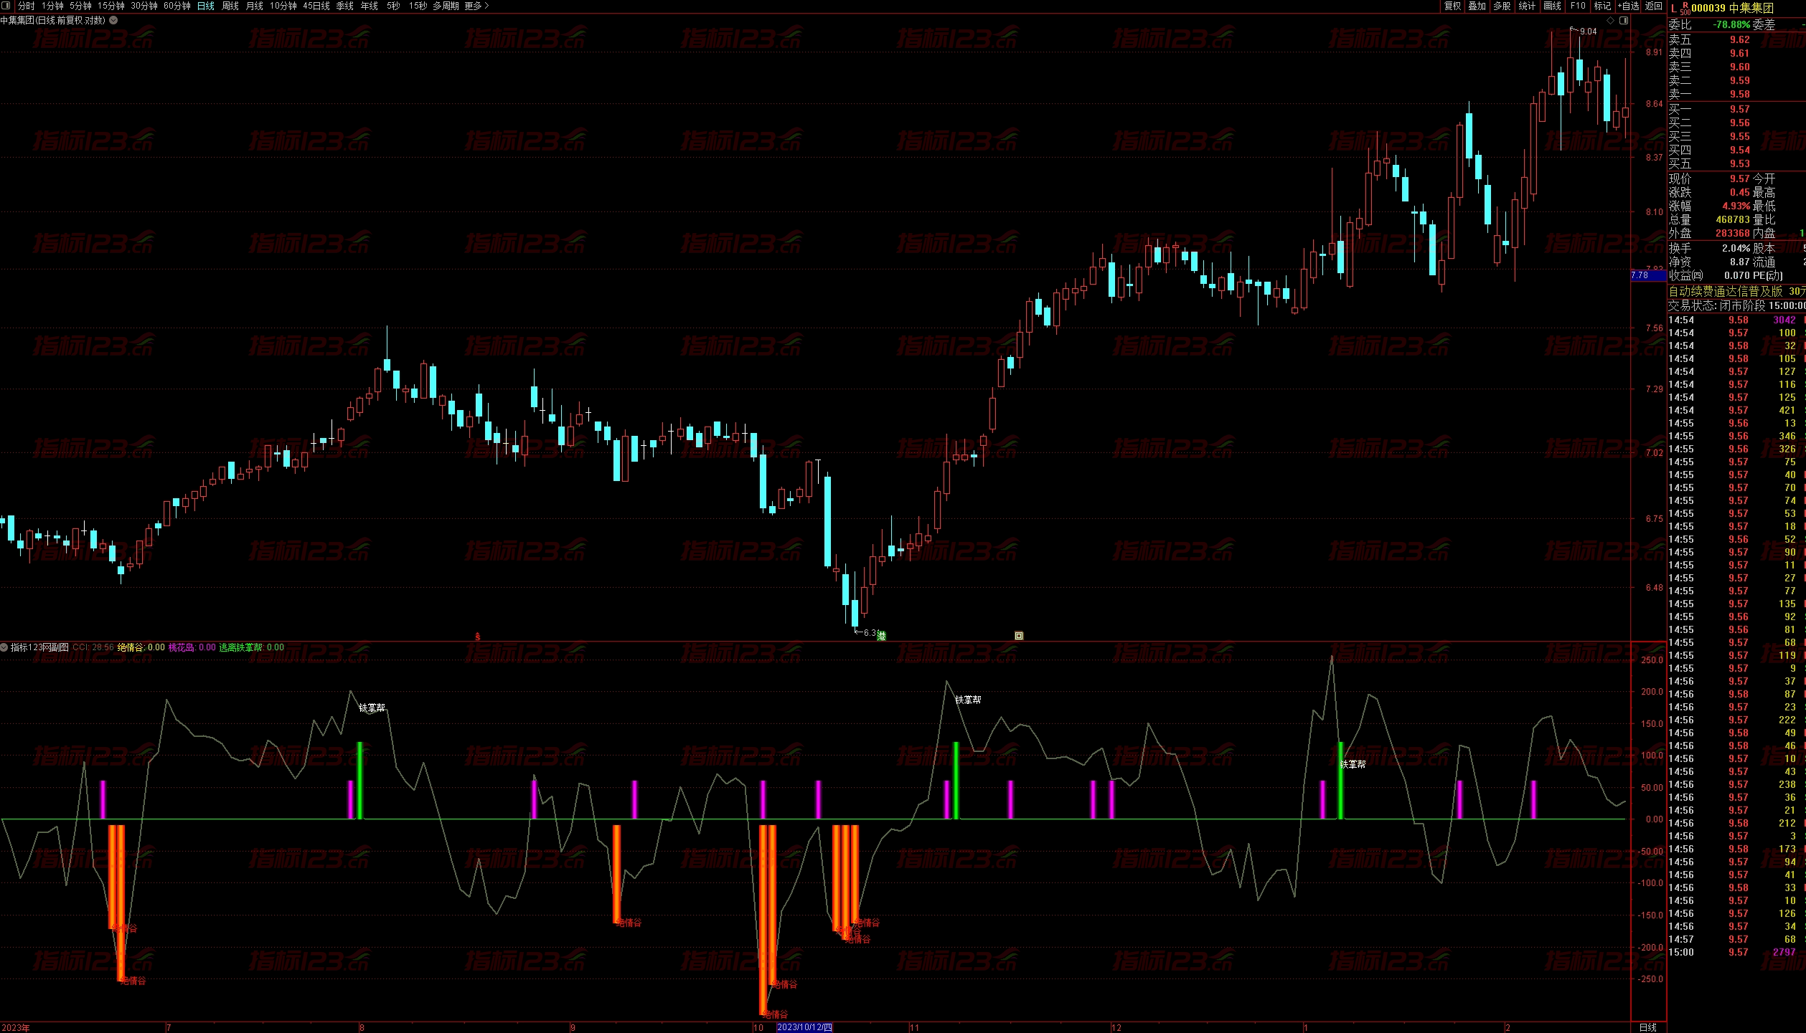Select the 15秒 period
Screen dimensions: 1806x1033
pos(418,6)
